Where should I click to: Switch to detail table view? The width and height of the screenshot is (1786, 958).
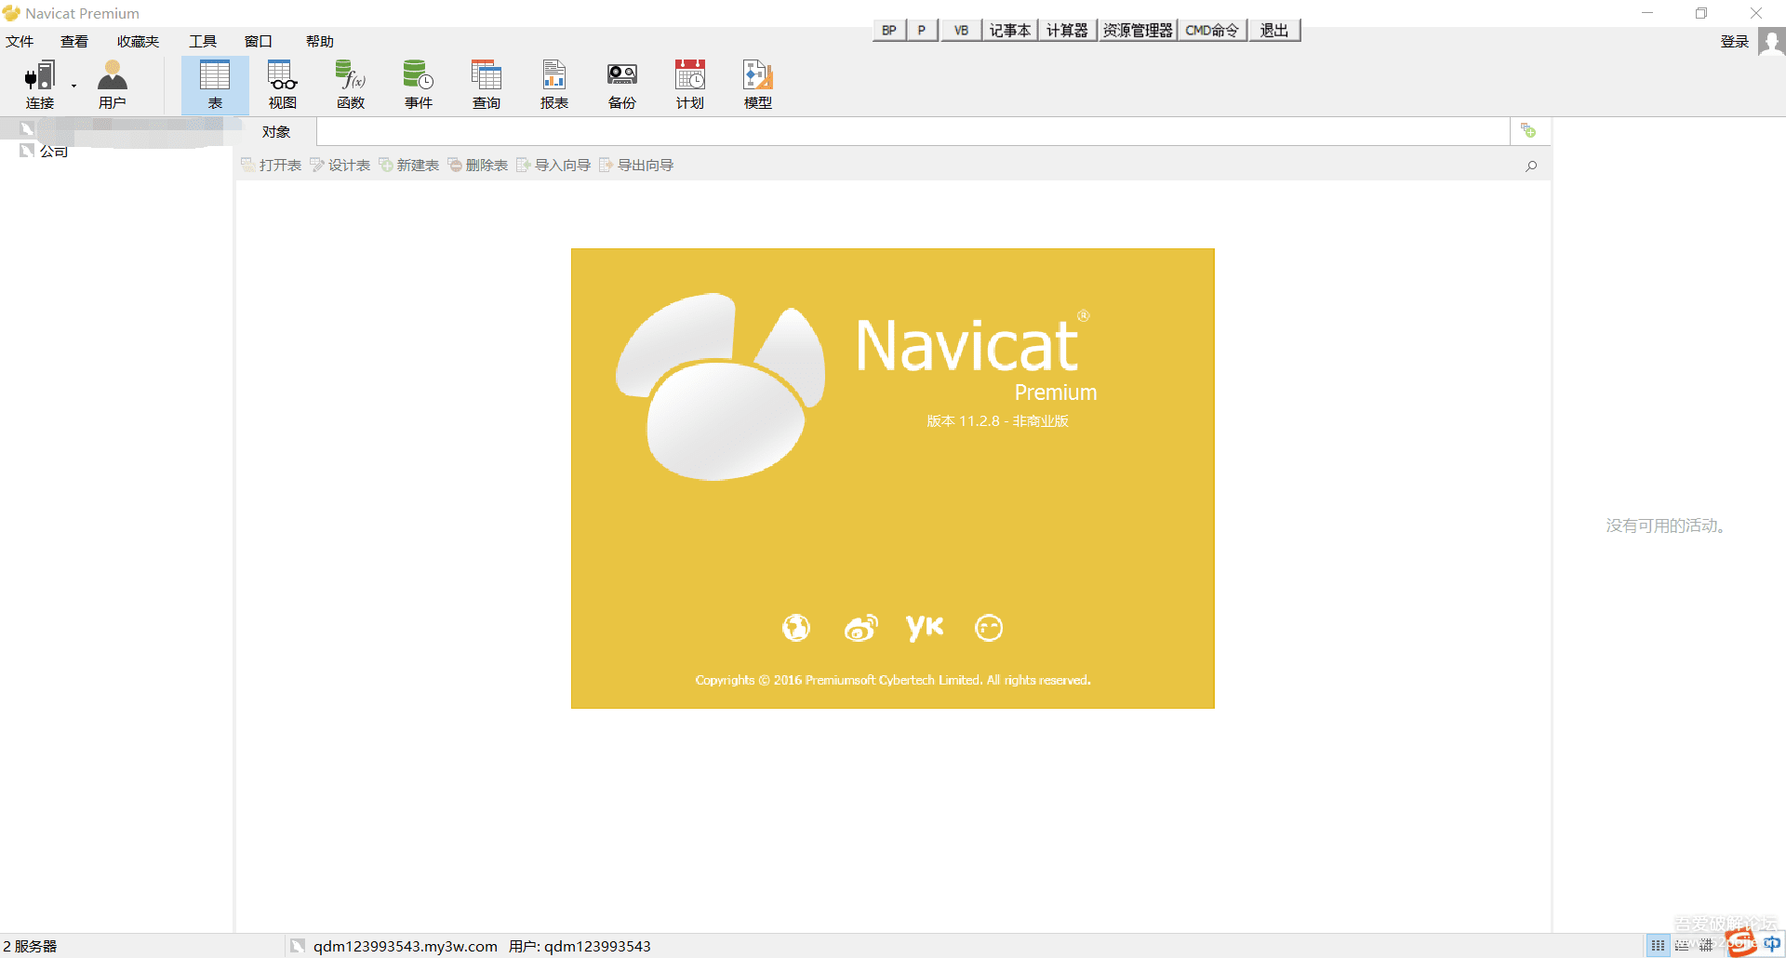click(1706, 945)
